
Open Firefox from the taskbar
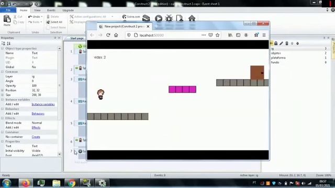coord(26,183)
